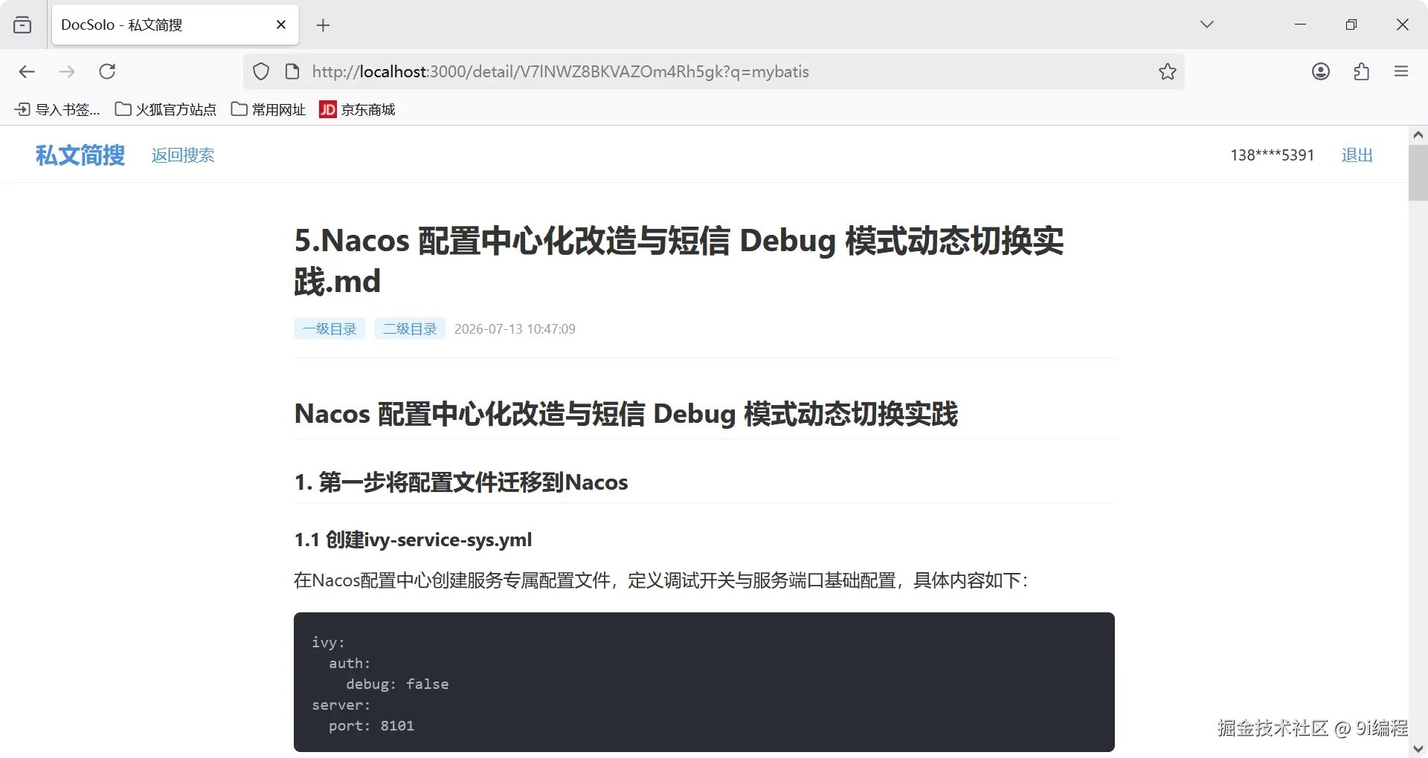Click the 'port: 8101' code line
The height and width of the screenshot is (758, 1428).
point(371,725)
